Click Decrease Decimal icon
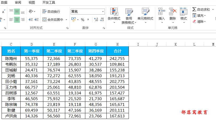Viewport: 216px width, 120px height. pos(102,20)
